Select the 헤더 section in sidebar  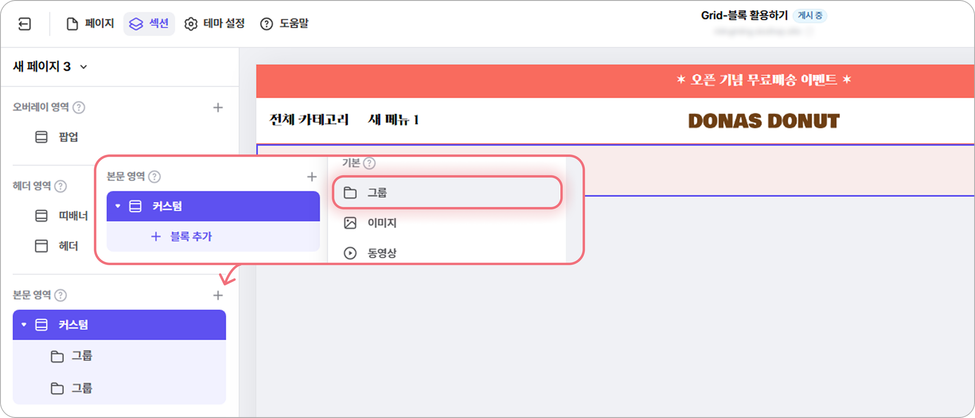[57, 246]
